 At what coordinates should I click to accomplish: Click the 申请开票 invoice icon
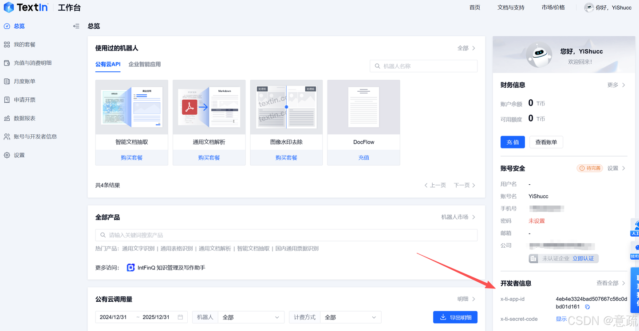coord(7,100)
